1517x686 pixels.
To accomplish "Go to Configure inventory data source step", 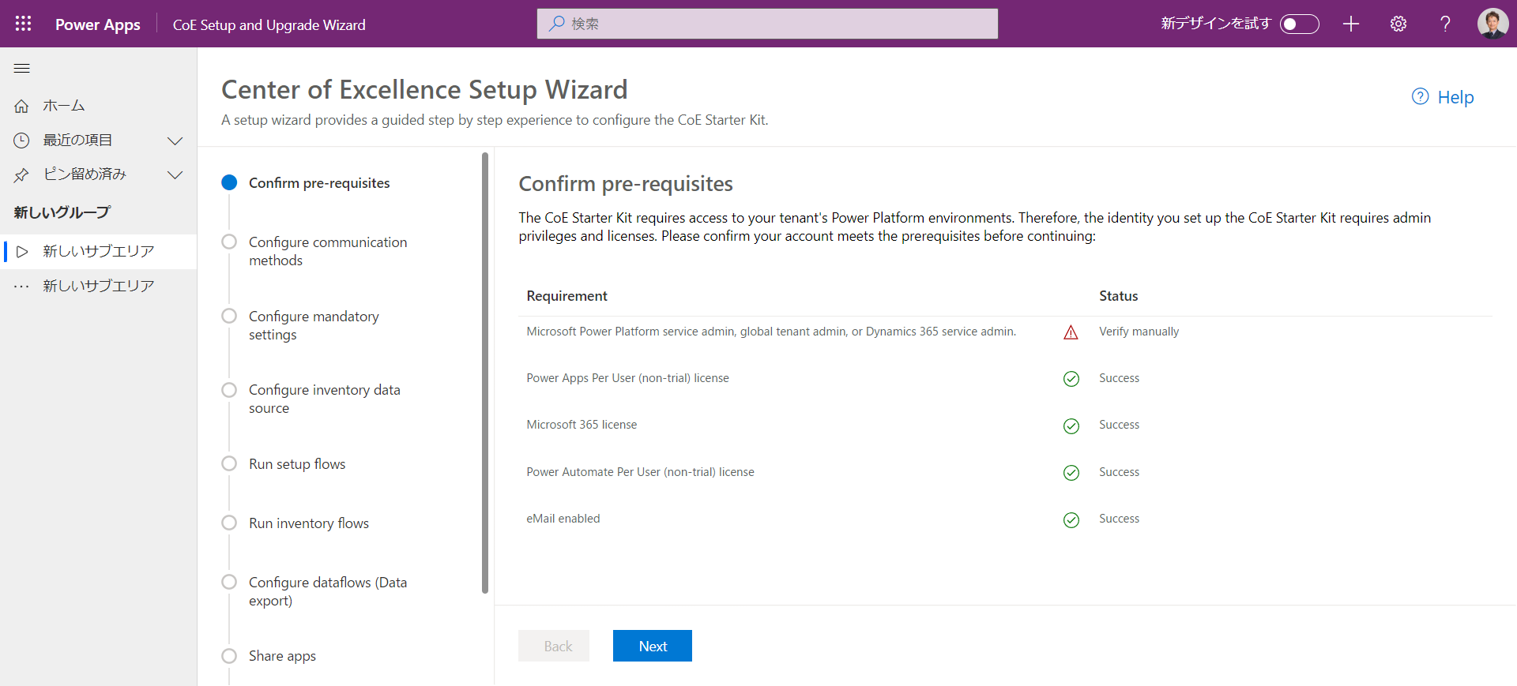I will pos(325,399).
